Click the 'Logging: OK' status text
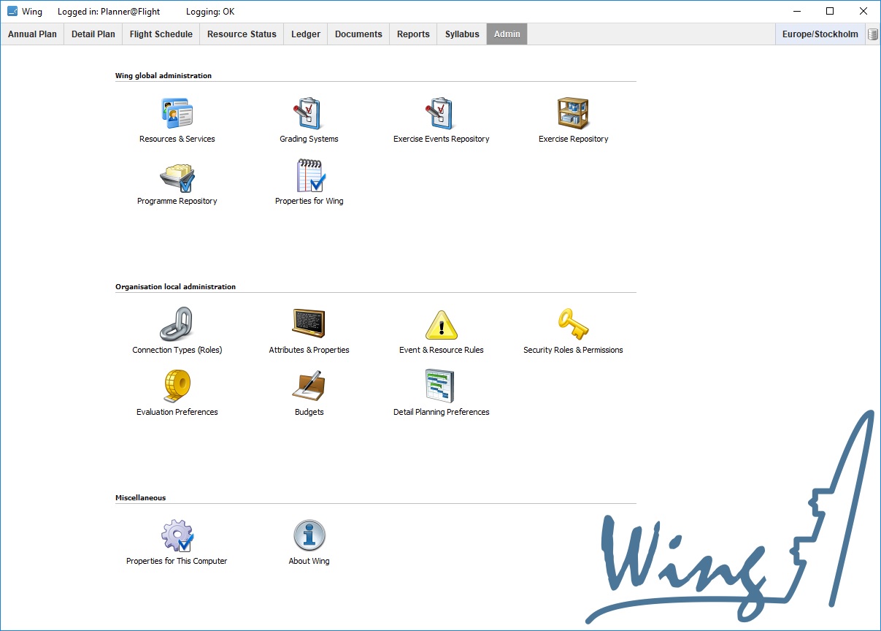 (x=210, y=12)
